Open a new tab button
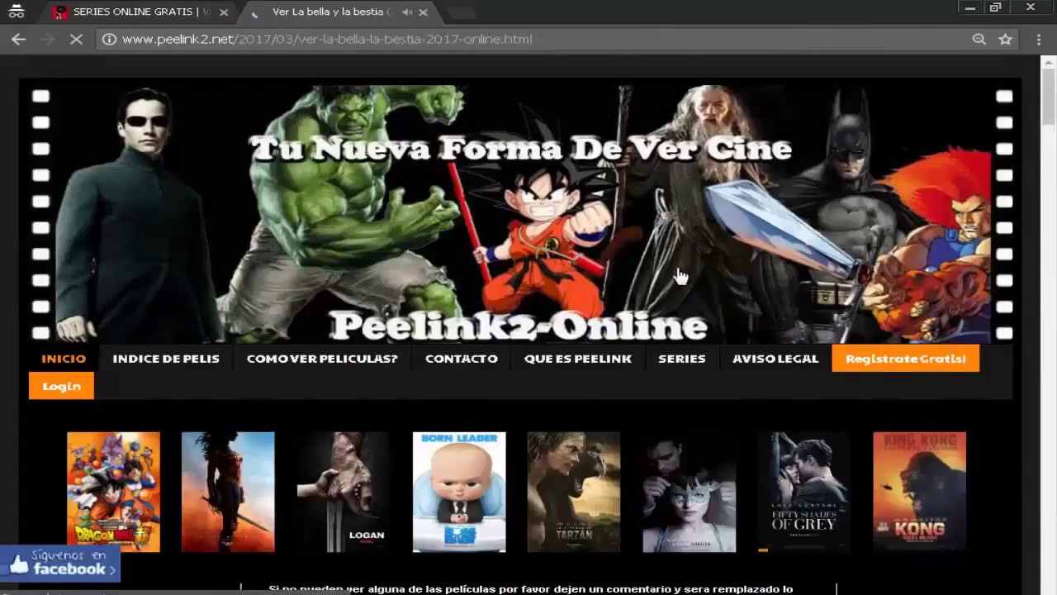 click(461, 12)
